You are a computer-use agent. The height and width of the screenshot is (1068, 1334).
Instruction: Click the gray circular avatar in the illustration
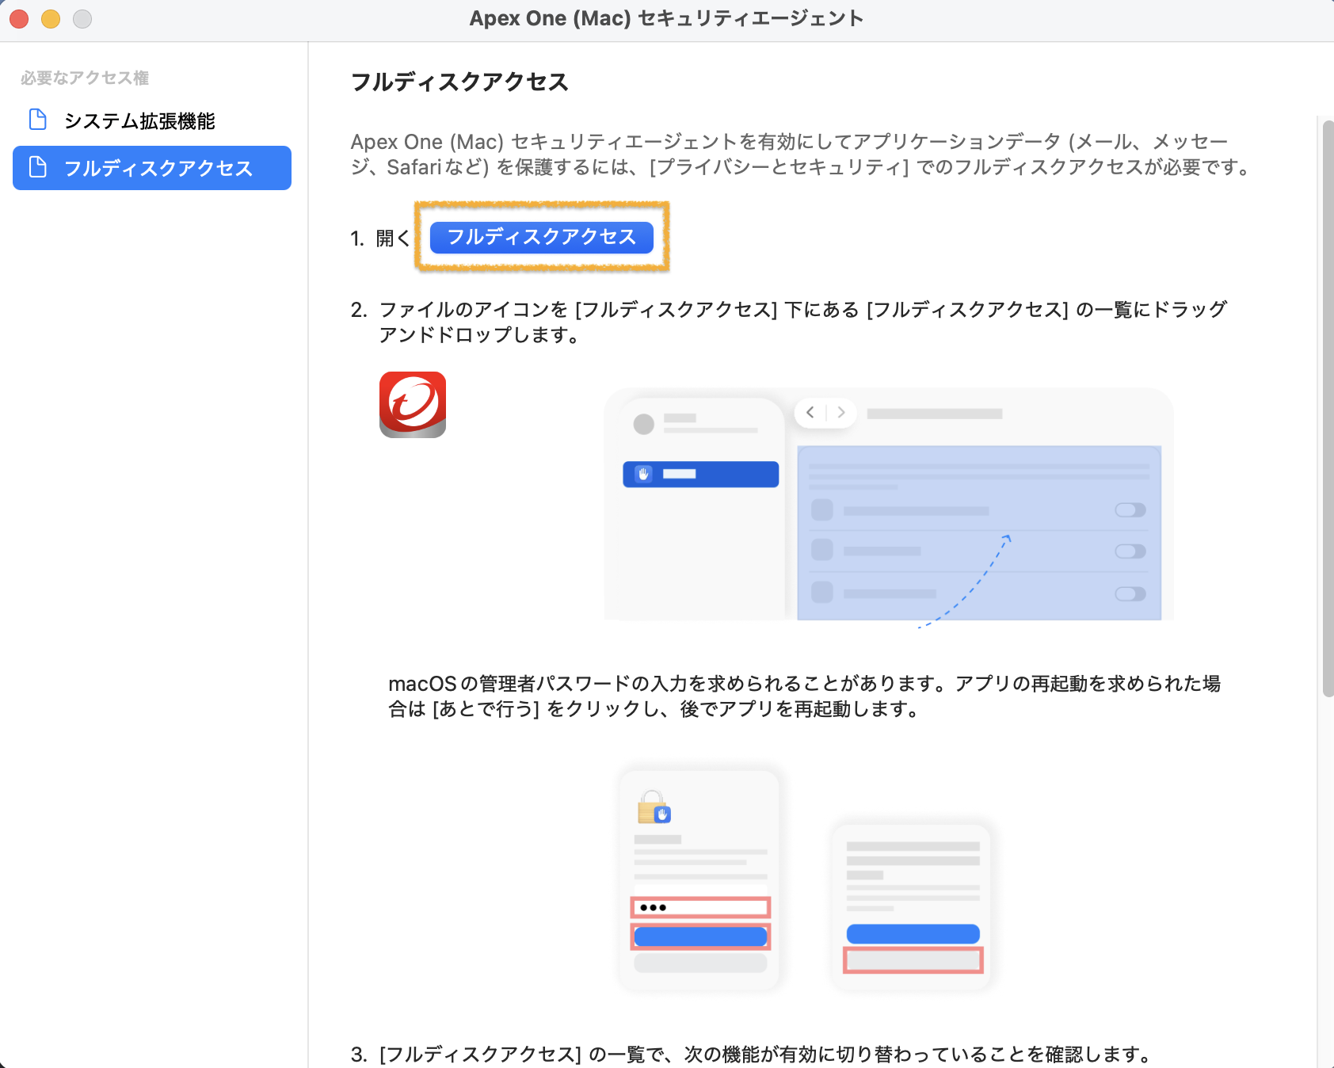(643, 424)
